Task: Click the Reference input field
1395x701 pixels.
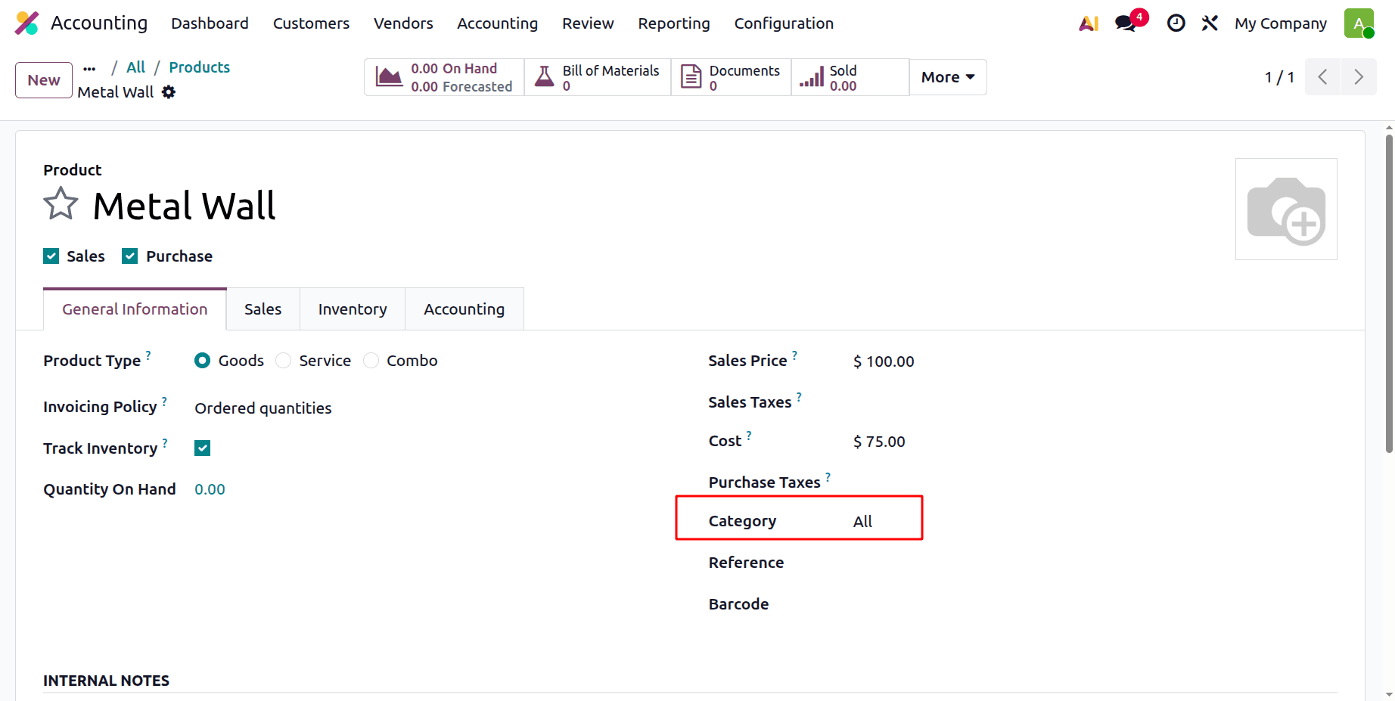Action: [1095, 563]
